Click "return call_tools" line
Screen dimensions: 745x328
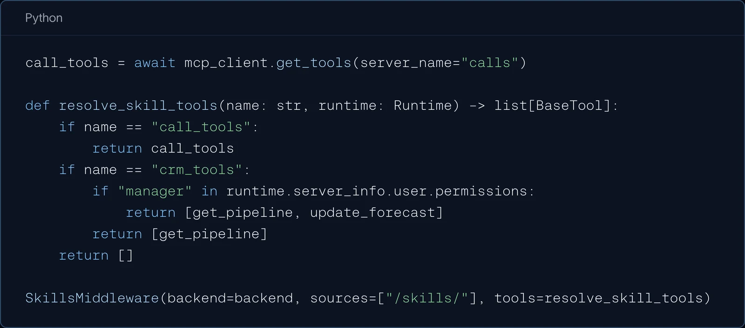click(163, 148)
